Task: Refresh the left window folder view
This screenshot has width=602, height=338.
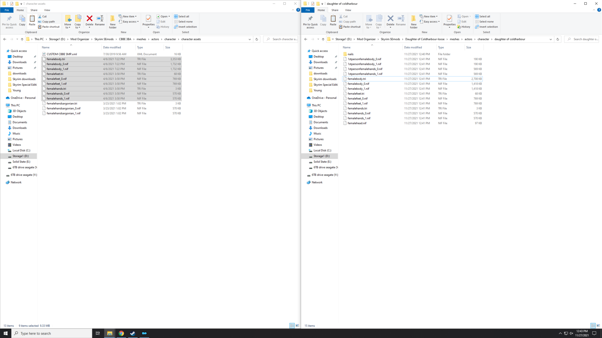Action: point(257,39)
